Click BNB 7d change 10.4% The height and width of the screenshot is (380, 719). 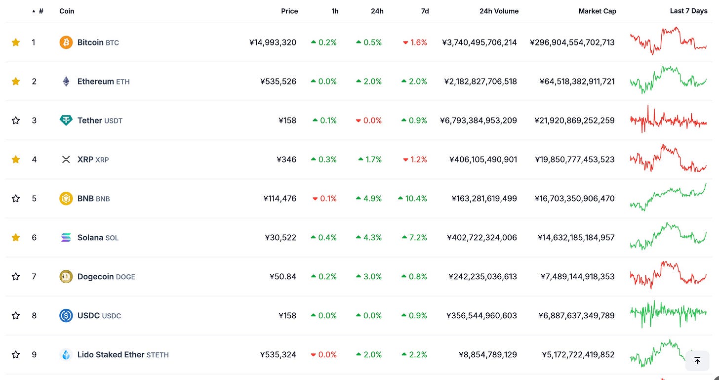click(x=412, y=199)
